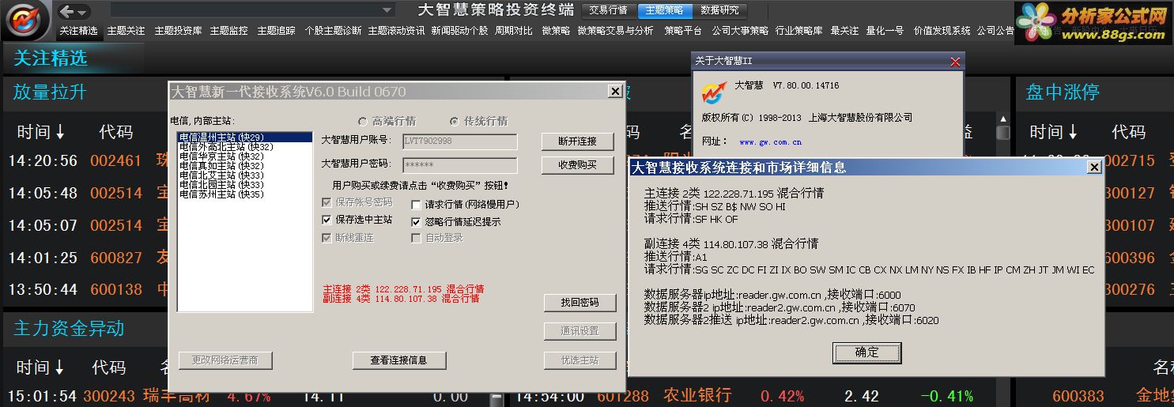
Task: Click 优选主站 button
Action: point(579,360)
